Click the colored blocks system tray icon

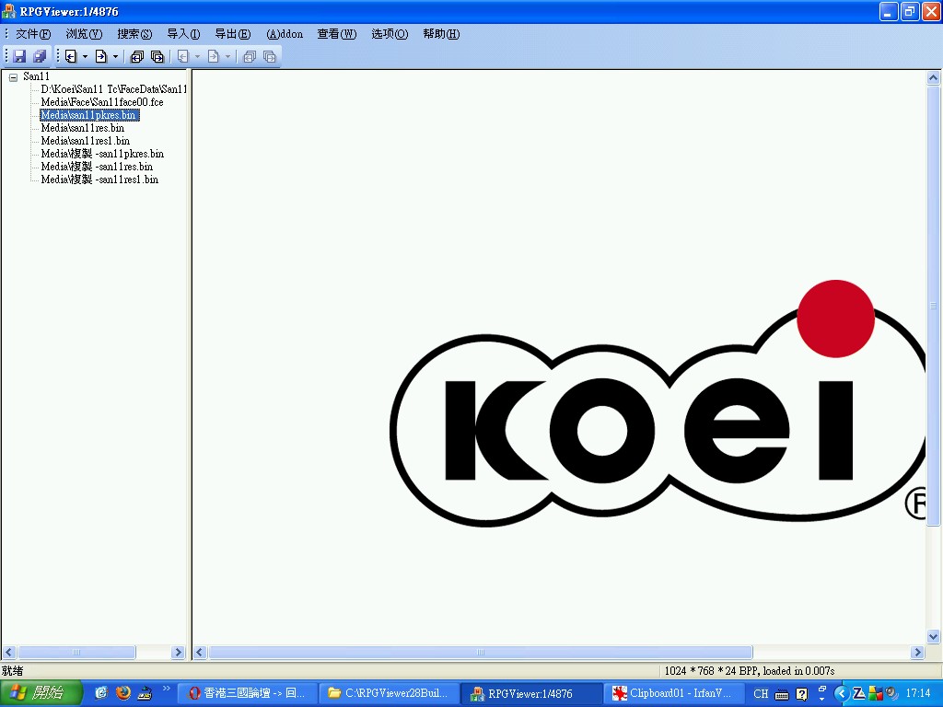875,694
